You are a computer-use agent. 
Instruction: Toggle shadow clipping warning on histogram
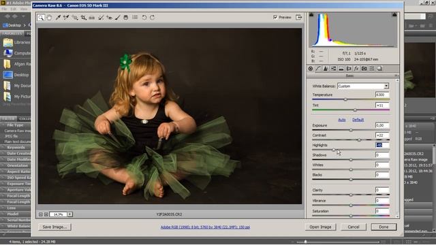311,14
